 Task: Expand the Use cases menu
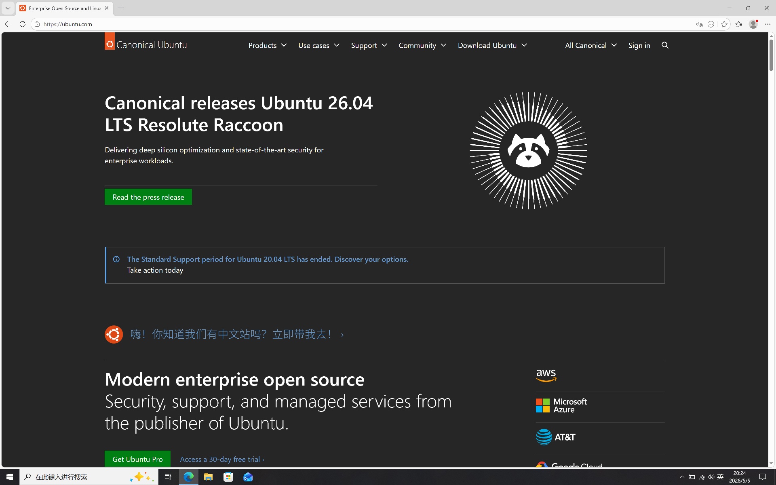(x=319, y=45)
